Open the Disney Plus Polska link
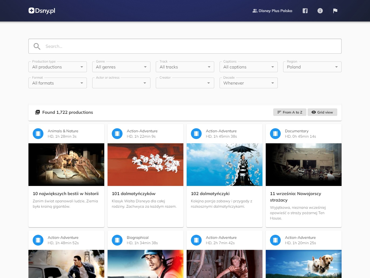 [x=272, y=11]
